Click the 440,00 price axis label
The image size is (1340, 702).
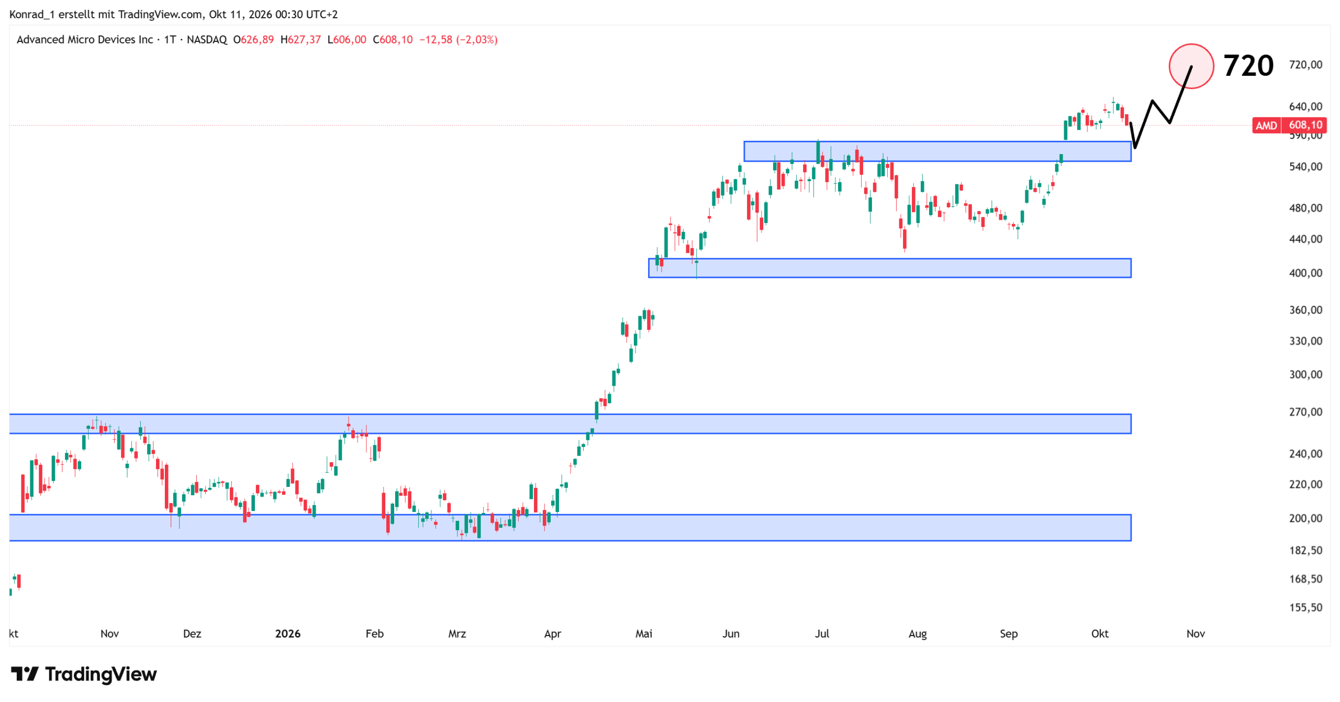click(x=1305, y=239)
